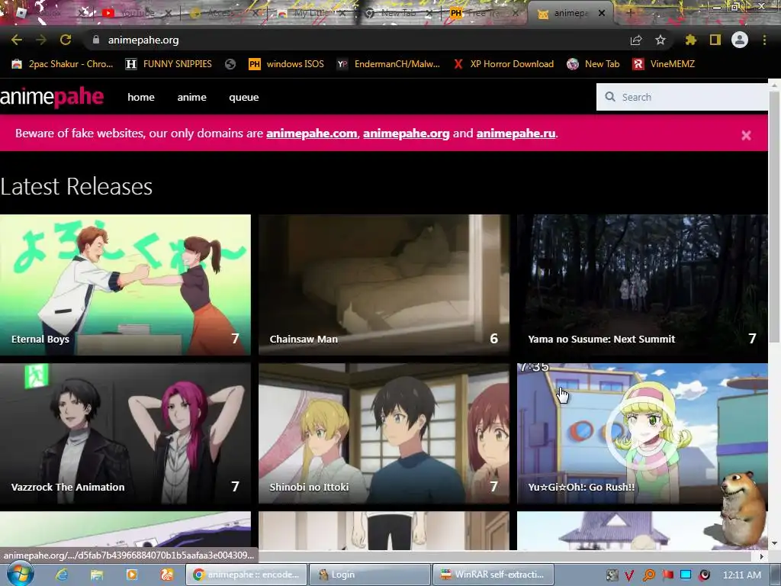The height and width of the screenshot is (586, 781).
Task: Click the orange magnifier tray icon
Action: point(649,575)
